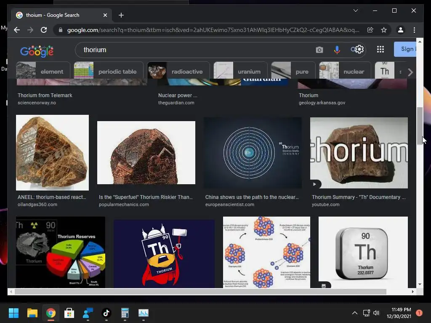
Task: Open the Th Thor cartoon thumbnail
Action: pos(164,254)
